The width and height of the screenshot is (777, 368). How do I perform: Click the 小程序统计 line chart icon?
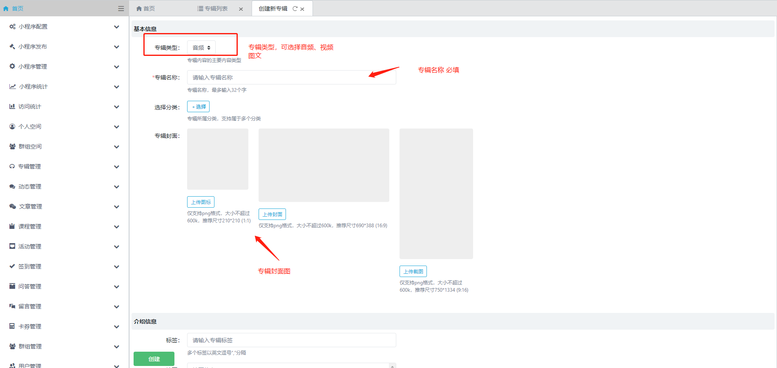(13, 86)
